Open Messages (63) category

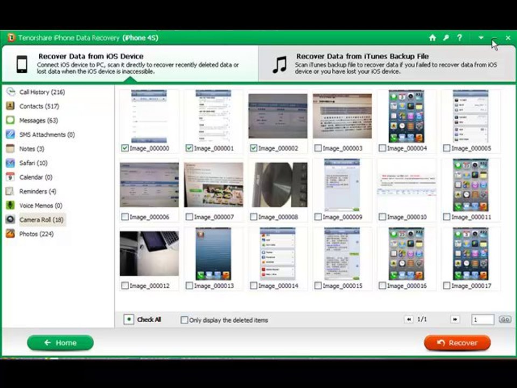[x=39, y=120]
